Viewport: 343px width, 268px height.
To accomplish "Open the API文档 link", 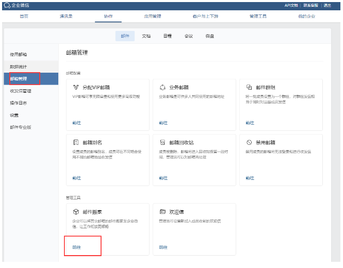I will tap(291, 5).
